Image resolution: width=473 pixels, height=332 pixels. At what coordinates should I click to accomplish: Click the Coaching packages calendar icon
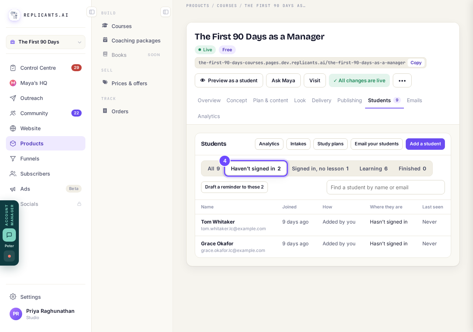point(105,40)
